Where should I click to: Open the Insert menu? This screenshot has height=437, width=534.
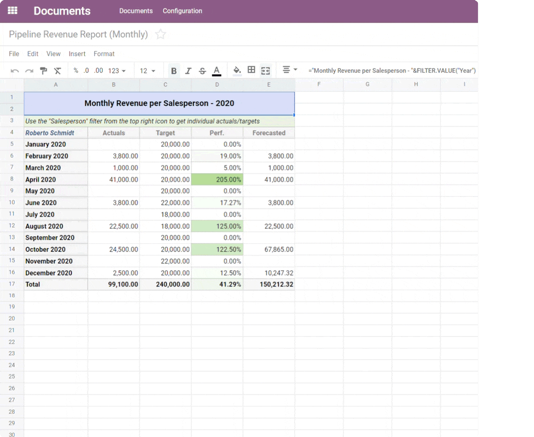click(77, 54)
